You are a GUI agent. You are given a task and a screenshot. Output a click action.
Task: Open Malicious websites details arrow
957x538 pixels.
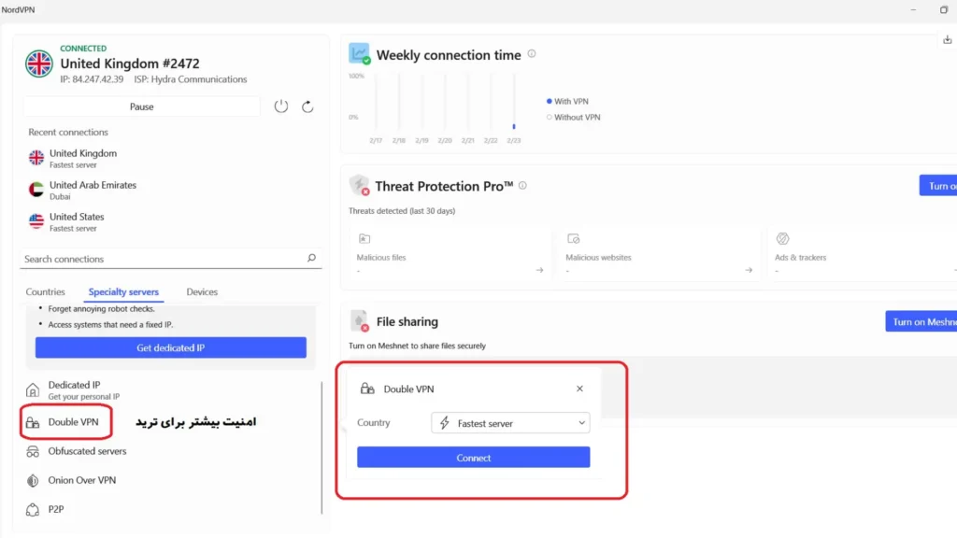(x=749, y=270)
